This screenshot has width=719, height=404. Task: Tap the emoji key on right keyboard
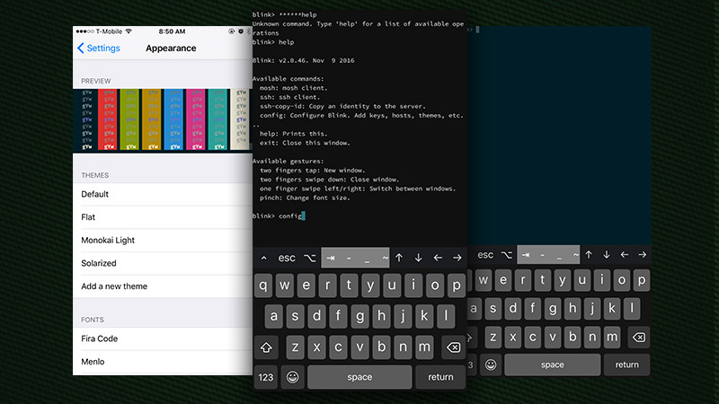(x=491, y=364)
